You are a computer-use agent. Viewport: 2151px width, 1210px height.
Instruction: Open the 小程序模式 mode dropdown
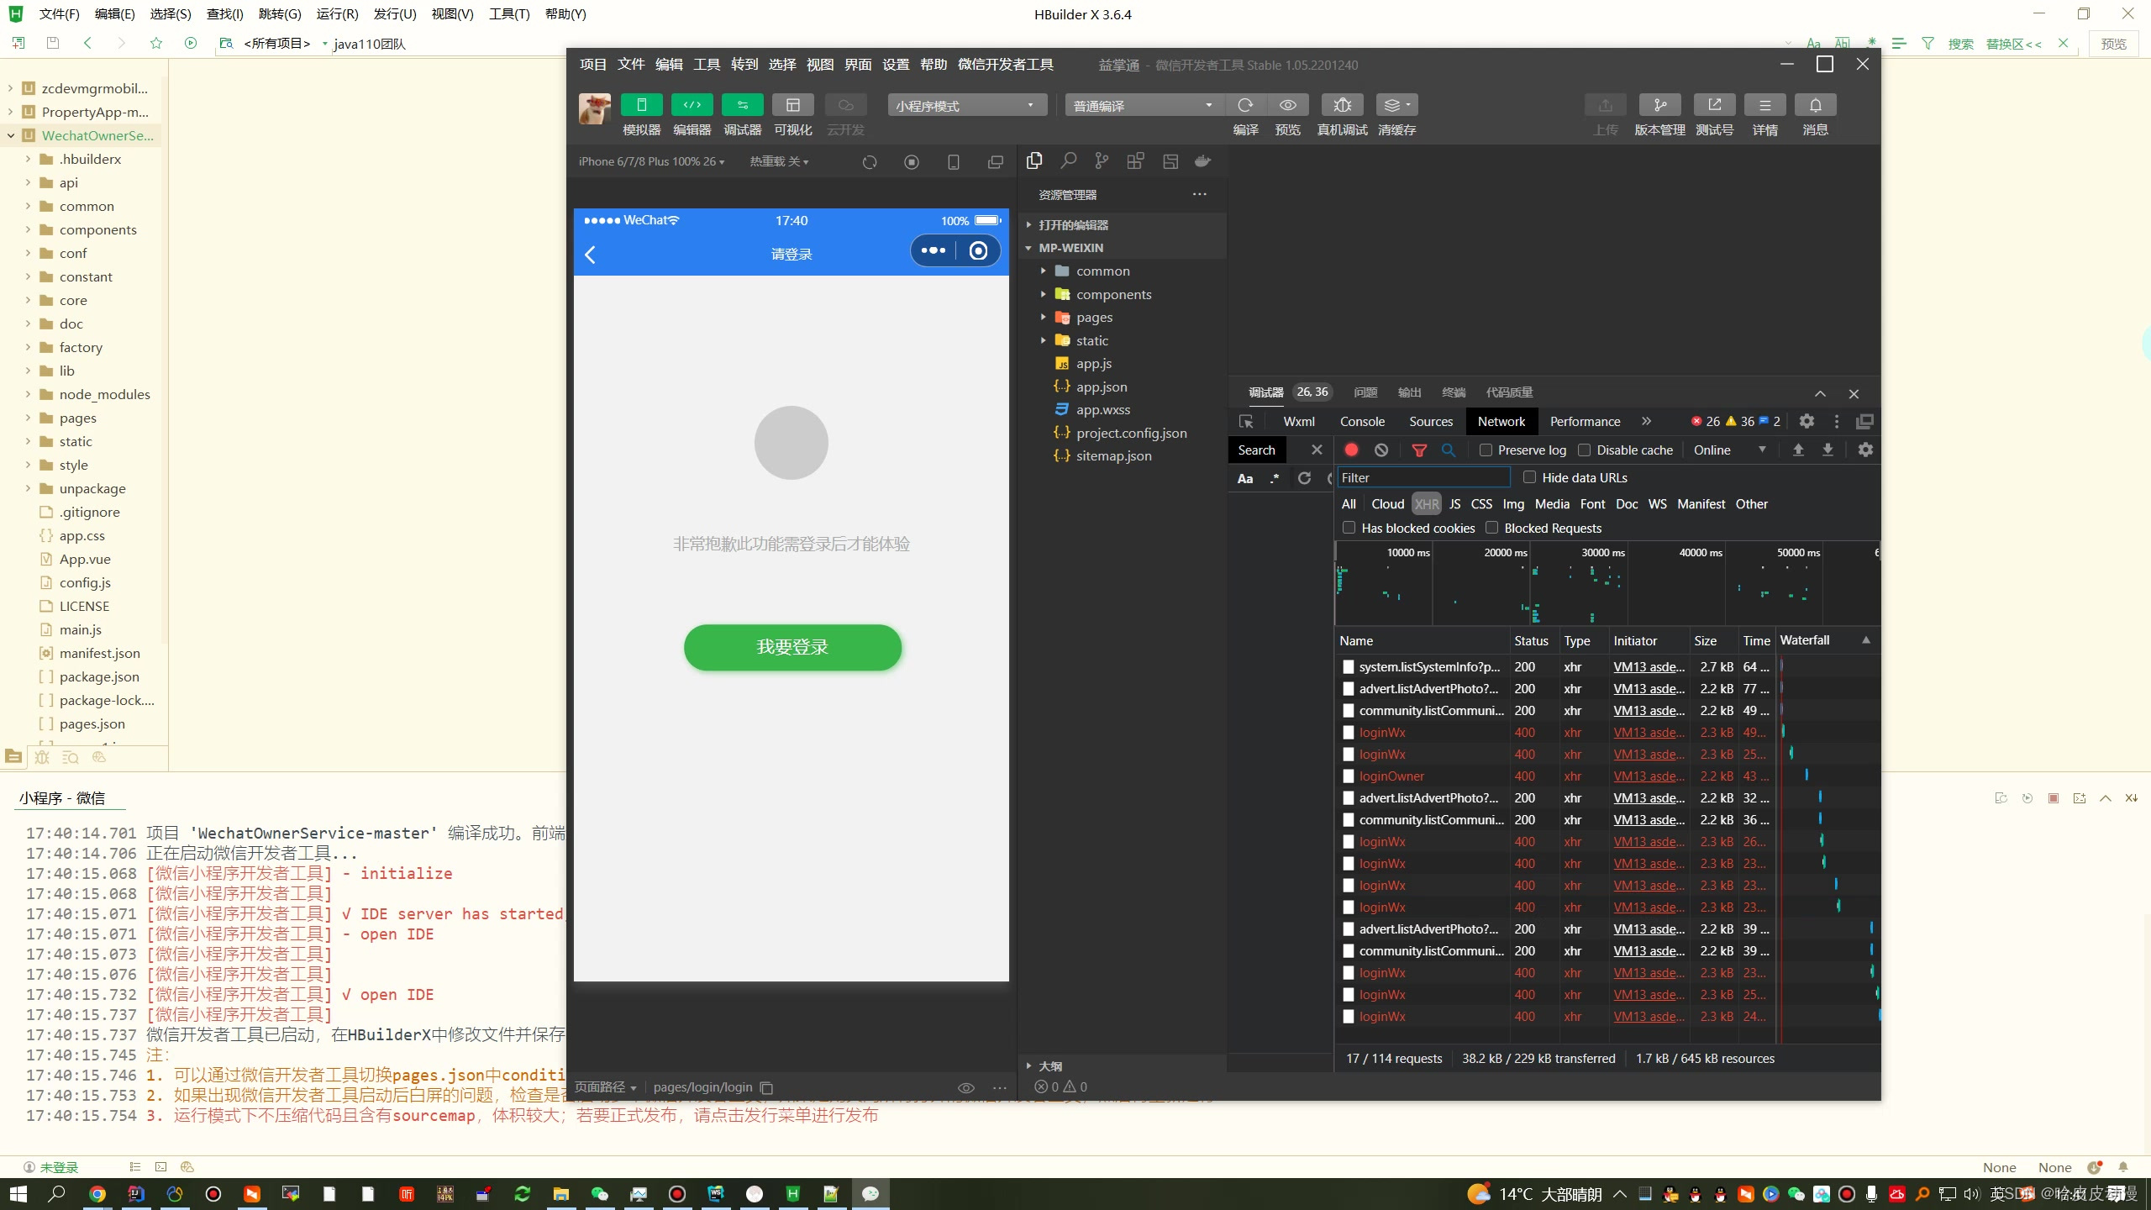[966, 105]
